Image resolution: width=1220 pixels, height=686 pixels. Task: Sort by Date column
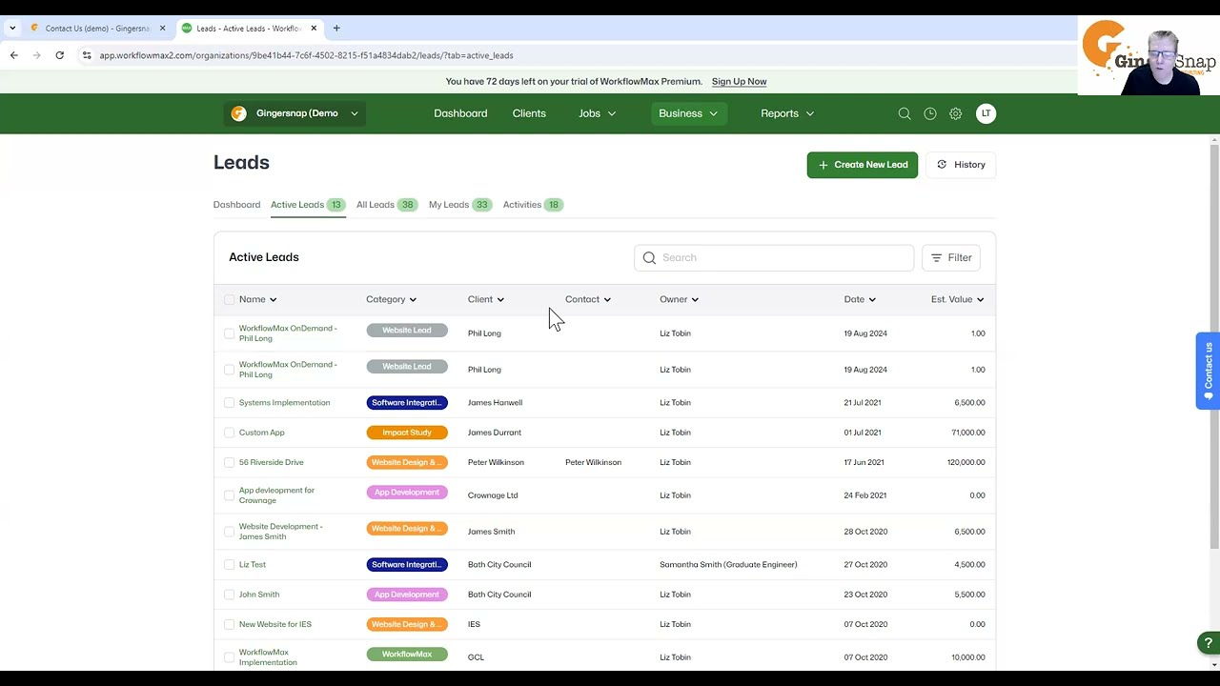click(860, 299)
